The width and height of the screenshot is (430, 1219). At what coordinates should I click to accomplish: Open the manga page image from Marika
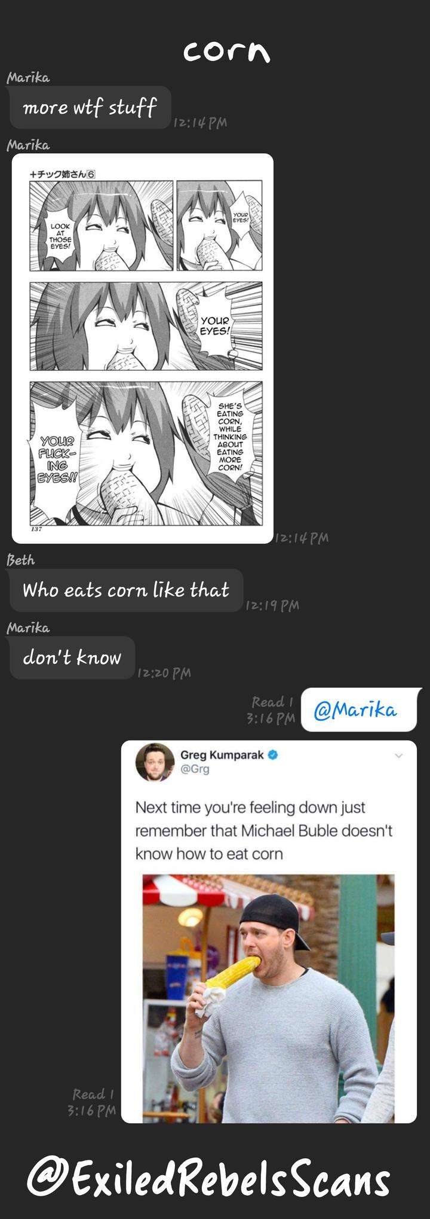pyautogui.click(x=143, y=349)
